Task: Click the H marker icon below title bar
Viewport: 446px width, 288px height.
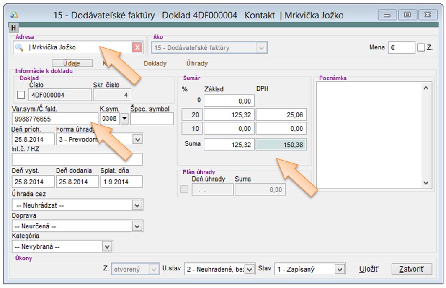Action: click(x=14, y=28)
